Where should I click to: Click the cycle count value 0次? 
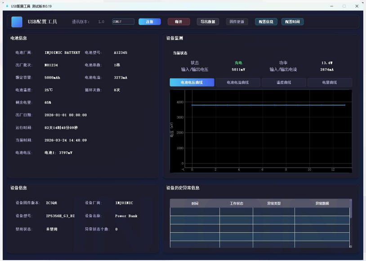(117, 90)
